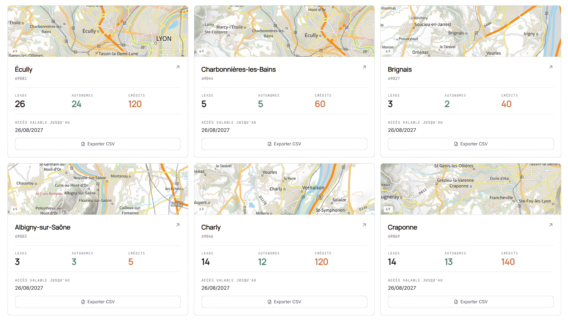Image resolution: width=568 pixels, height=320 pixels.
Task: Click postal code 69003
Action: point(21,236)
